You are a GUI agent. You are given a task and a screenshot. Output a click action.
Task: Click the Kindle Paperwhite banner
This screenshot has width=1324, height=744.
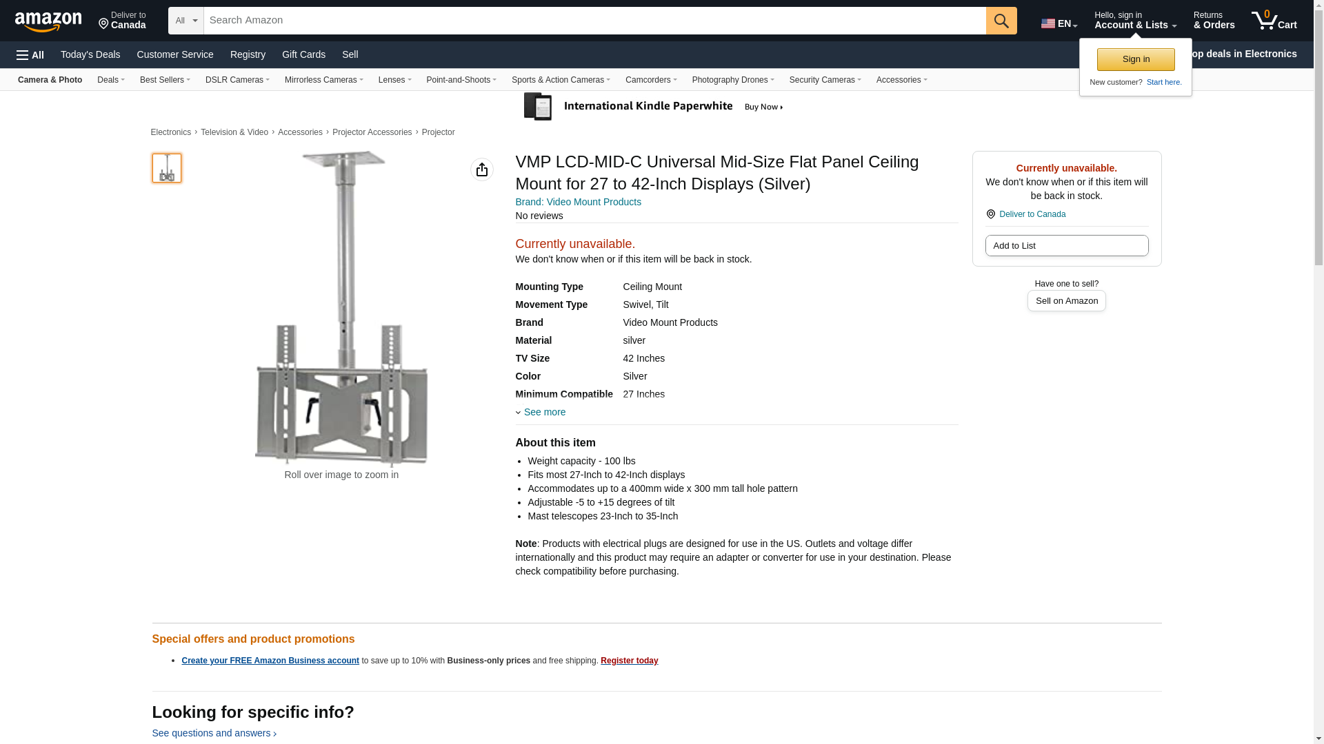653,107
